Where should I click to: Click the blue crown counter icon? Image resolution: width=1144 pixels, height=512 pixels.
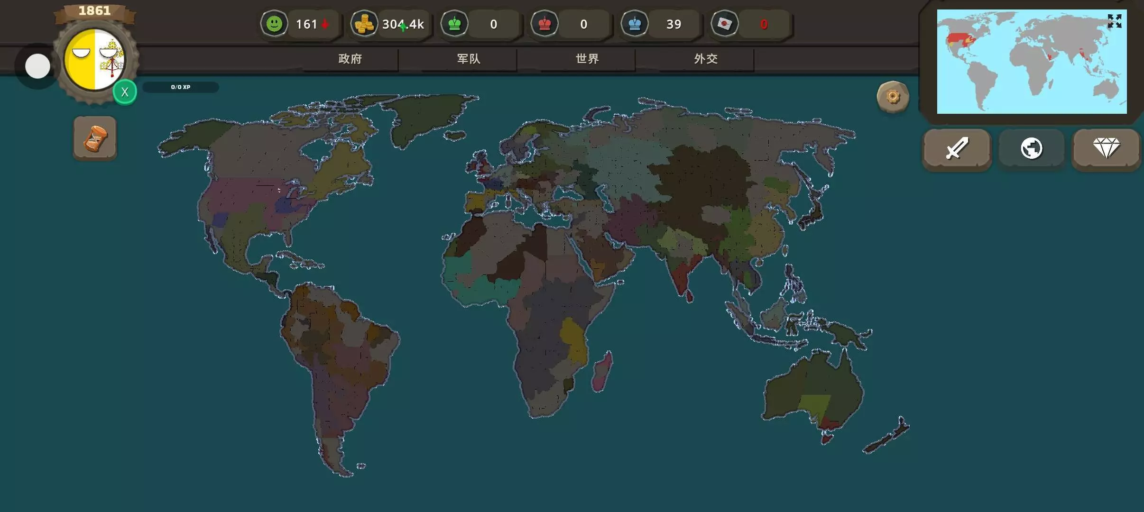(635, 24)
